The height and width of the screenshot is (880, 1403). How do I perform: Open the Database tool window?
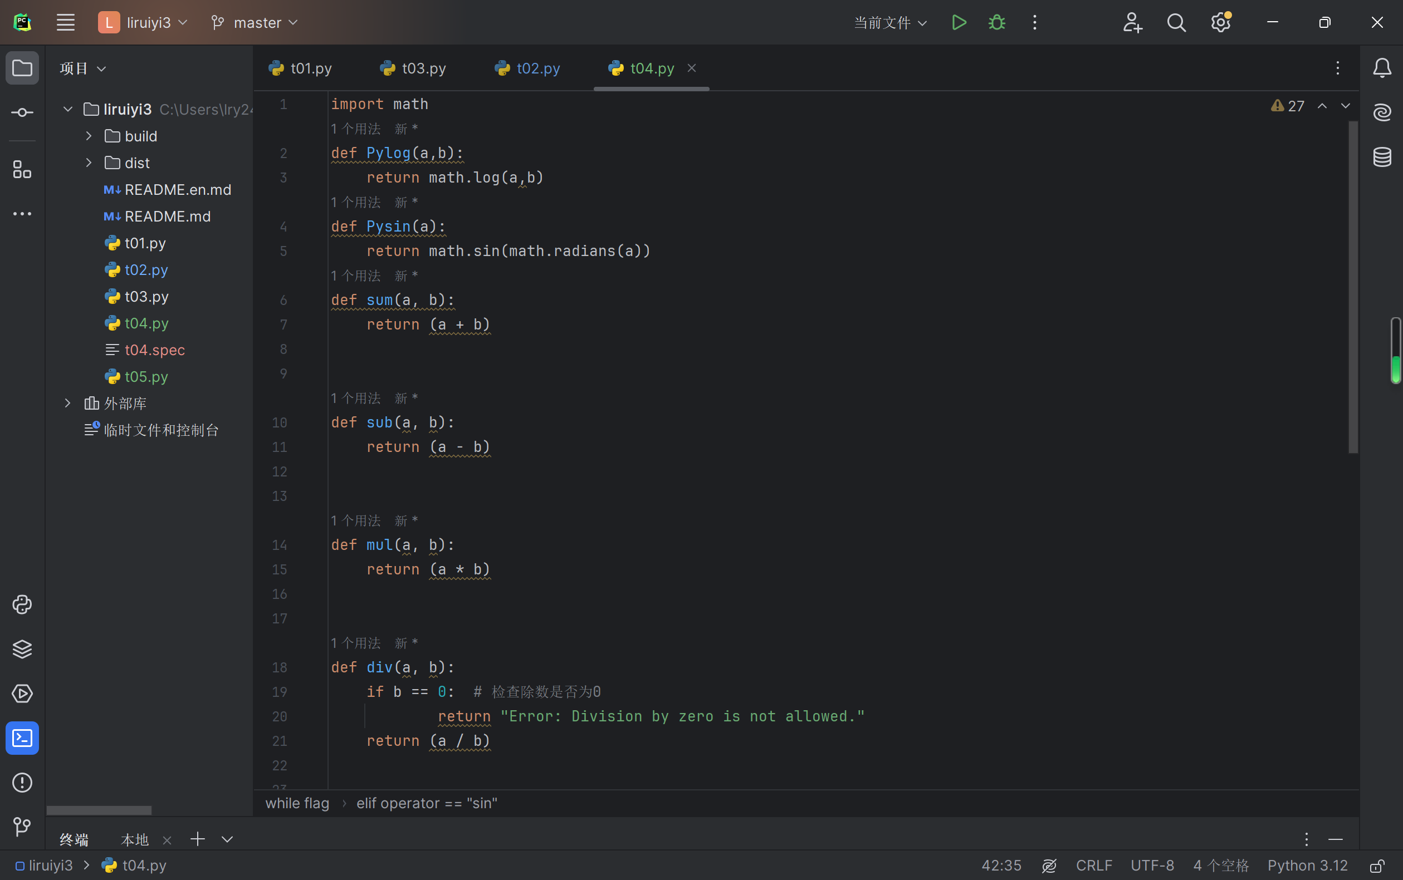click(1382, 156)
